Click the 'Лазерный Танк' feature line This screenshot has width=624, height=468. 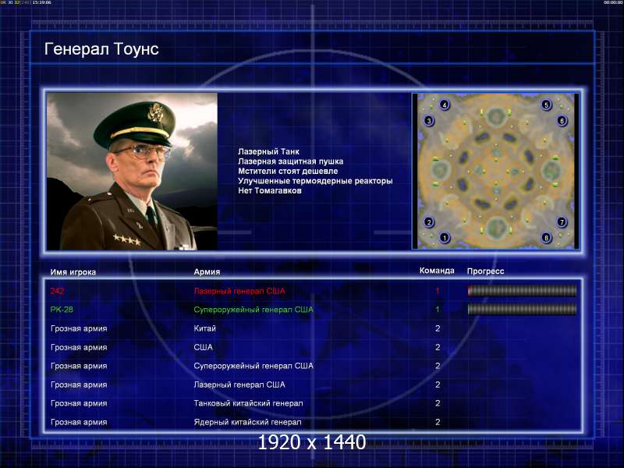268,151
